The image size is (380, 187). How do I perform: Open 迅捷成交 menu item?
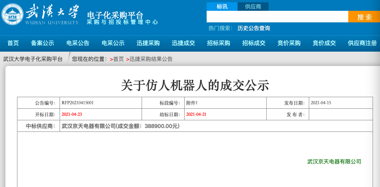click(183, 43)
